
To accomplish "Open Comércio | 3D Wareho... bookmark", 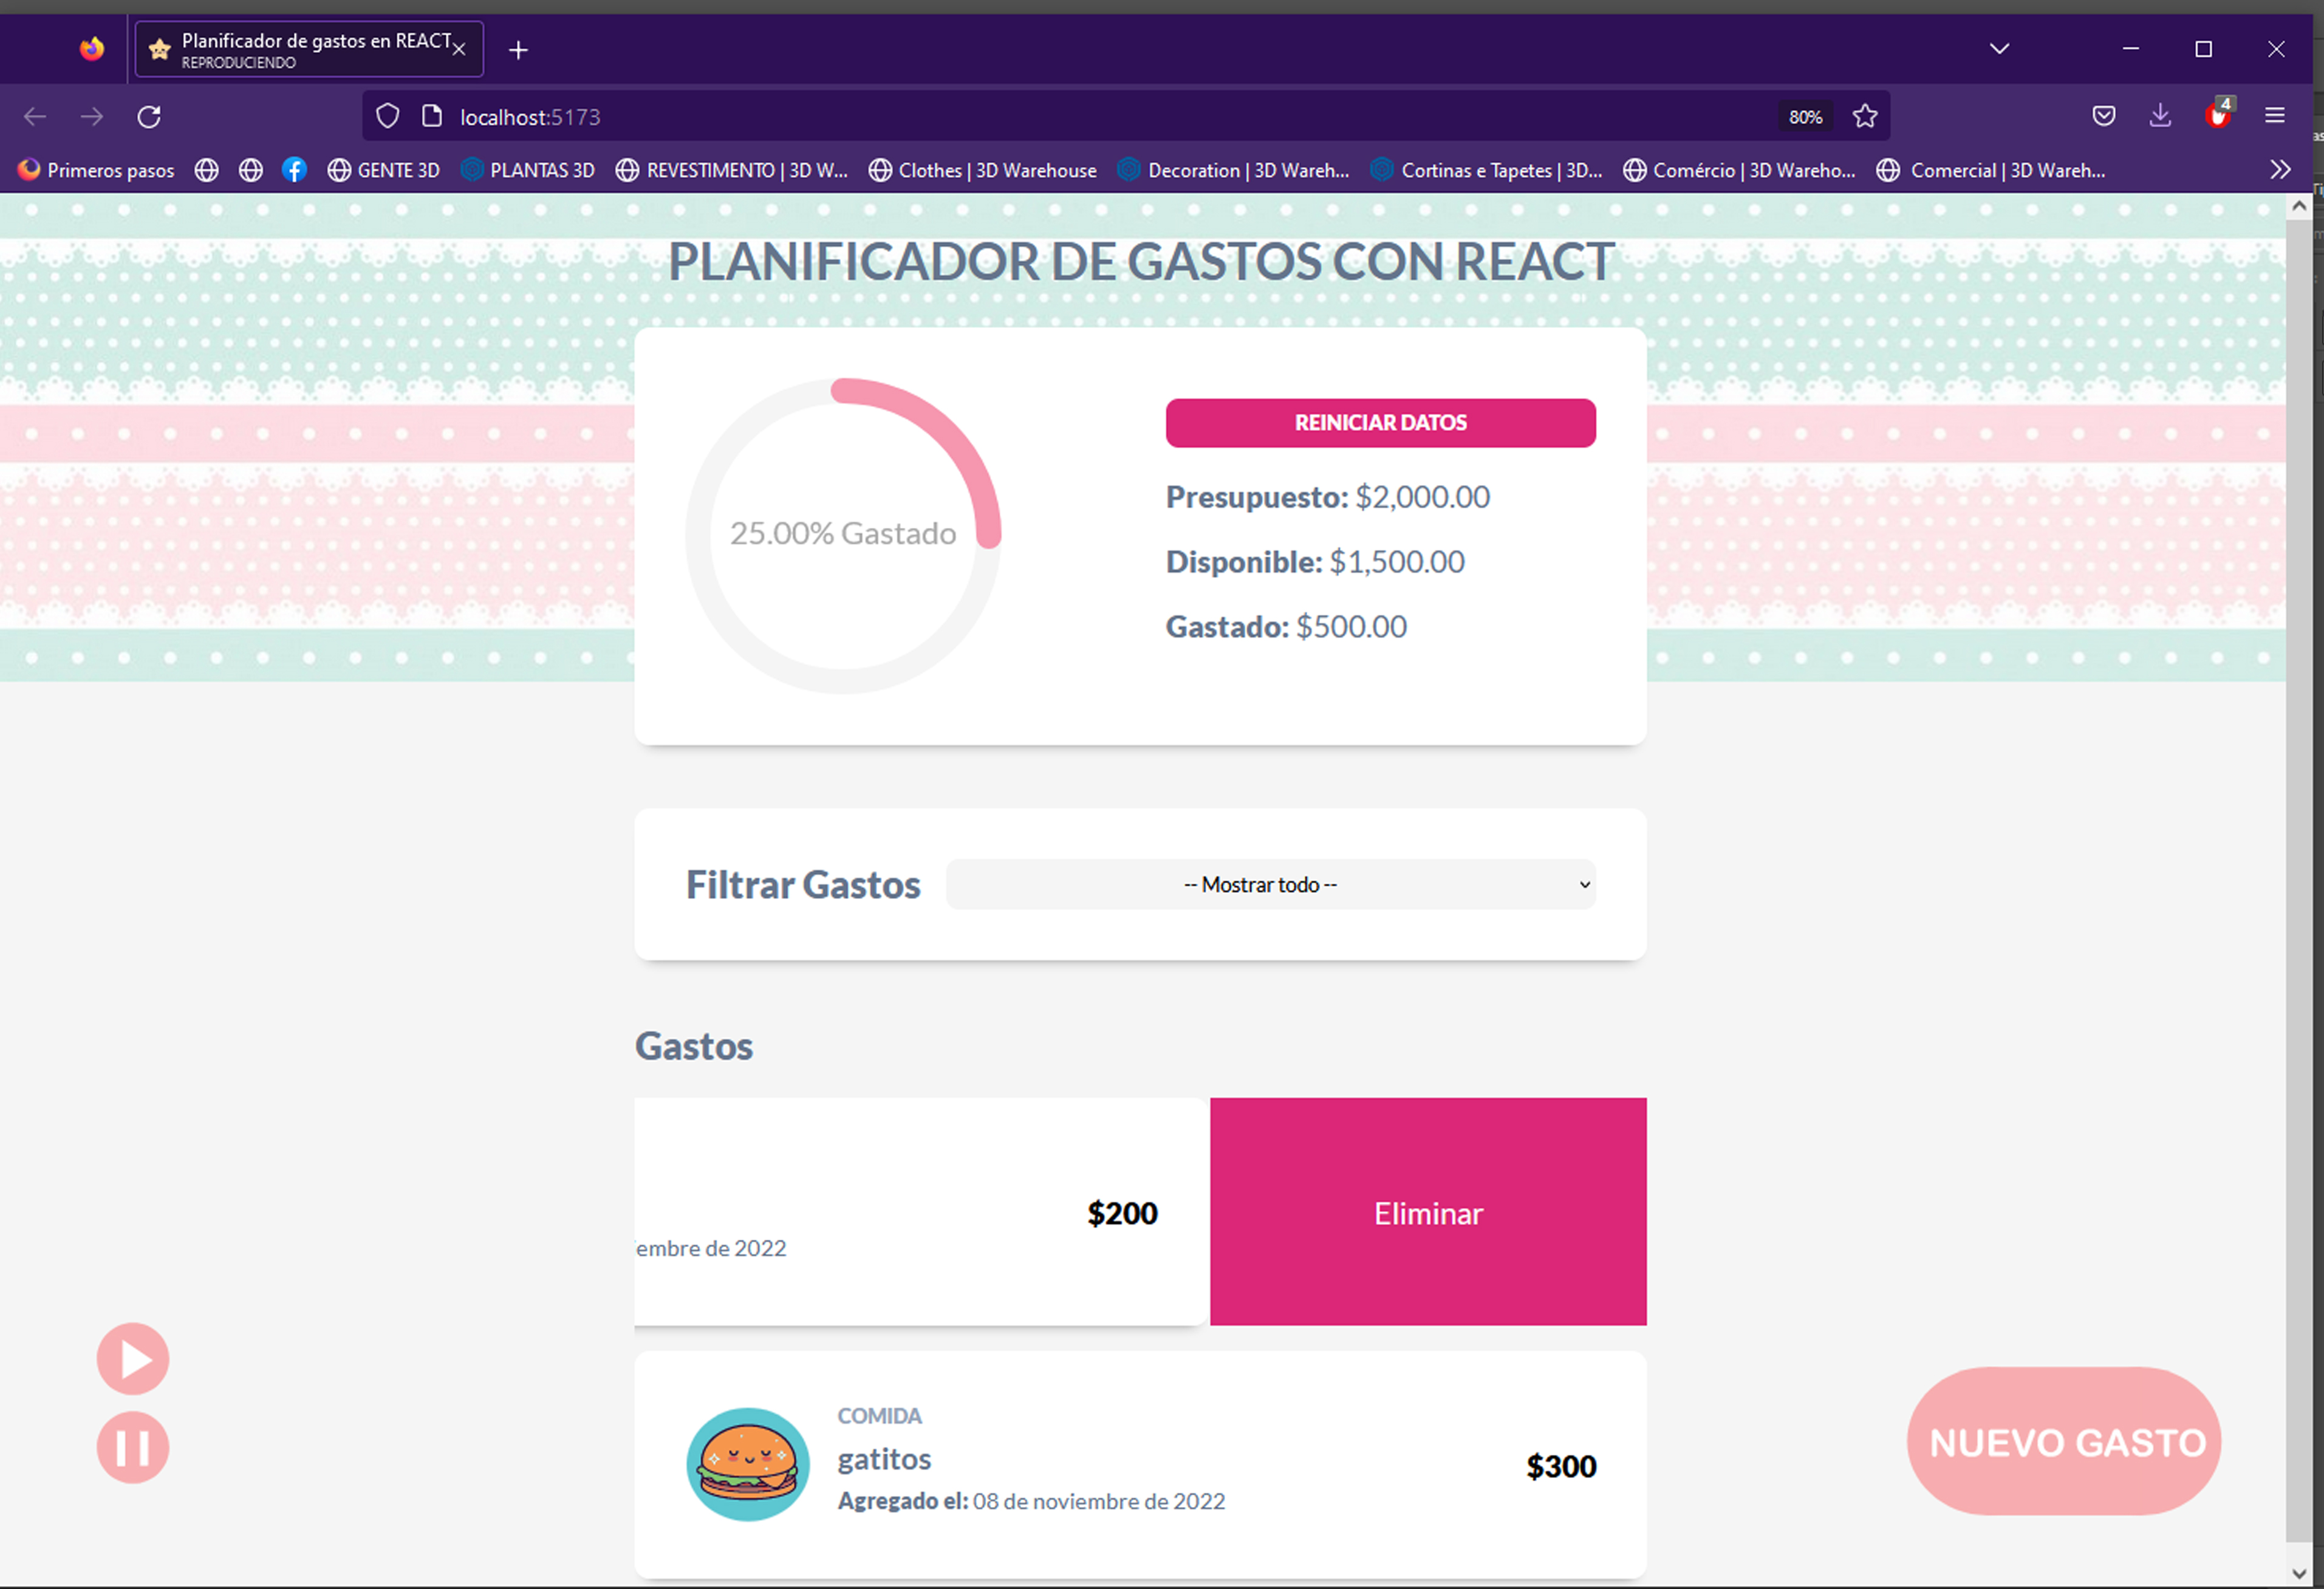I will pyautogui.click(x=1739, y=171).
